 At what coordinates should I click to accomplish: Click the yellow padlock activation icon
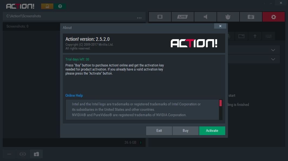[x=47, y=6]
